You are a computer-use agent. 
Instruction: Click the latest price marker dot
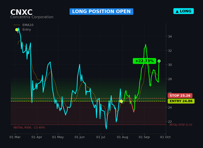159,61
